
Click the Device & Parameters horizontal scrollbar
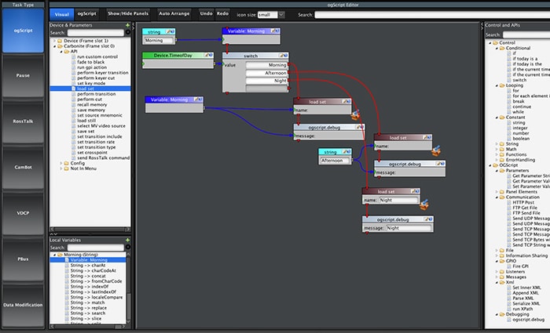[90, 230]
